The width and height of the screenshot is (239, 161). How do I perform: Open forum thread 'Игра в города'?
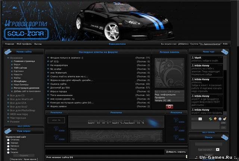(x=59, y=91)
